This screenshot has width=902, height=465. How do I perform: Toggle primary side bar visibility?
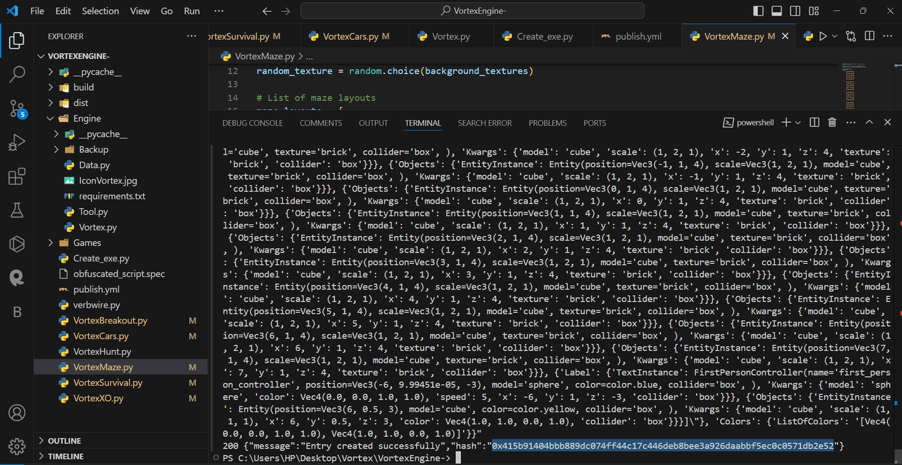758,11
